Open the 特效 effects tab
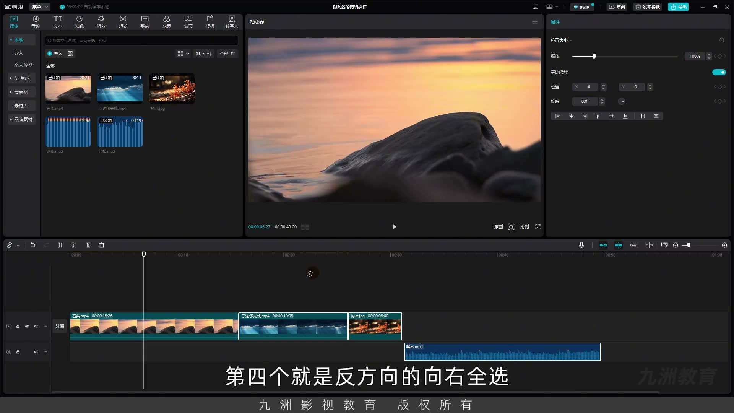Image resolution: width=734 pixels, height=413 pixels. [x=101, y=22]
